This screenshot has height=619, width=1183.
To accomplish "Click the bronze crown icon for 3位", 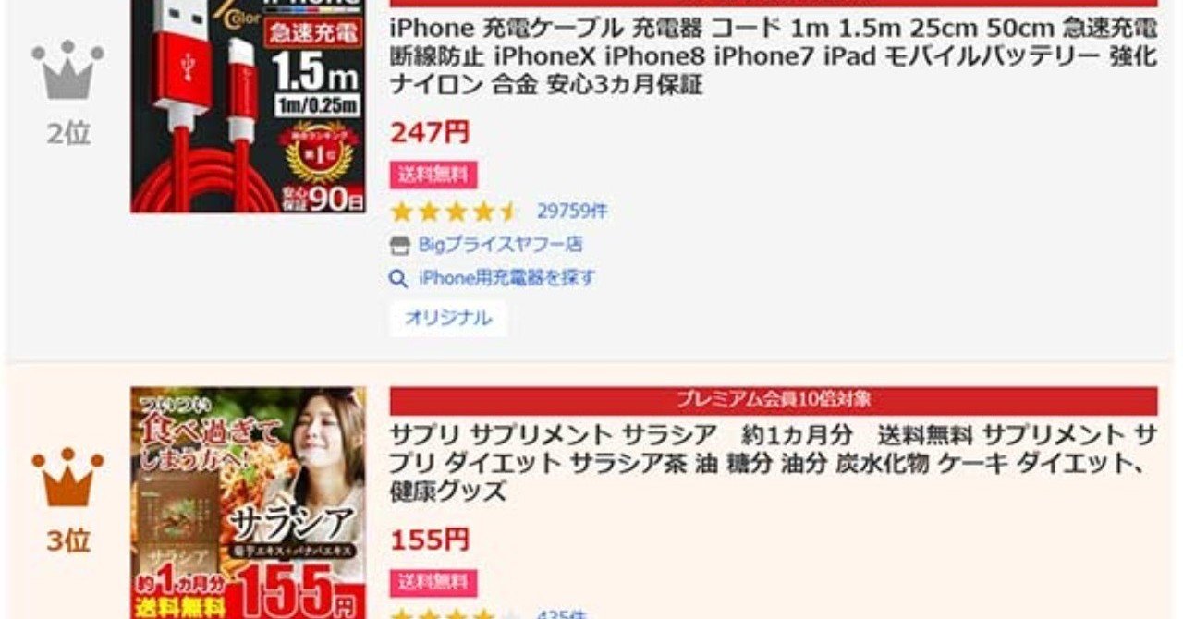I will (67, 479).
